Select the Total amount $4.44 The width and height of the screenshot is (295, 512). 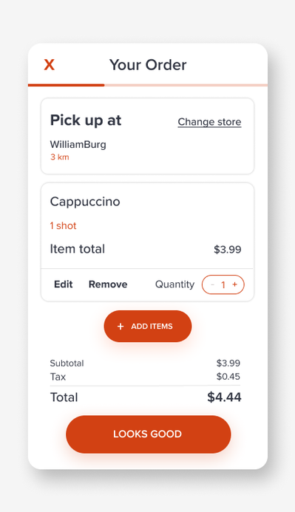click(224, 397)
